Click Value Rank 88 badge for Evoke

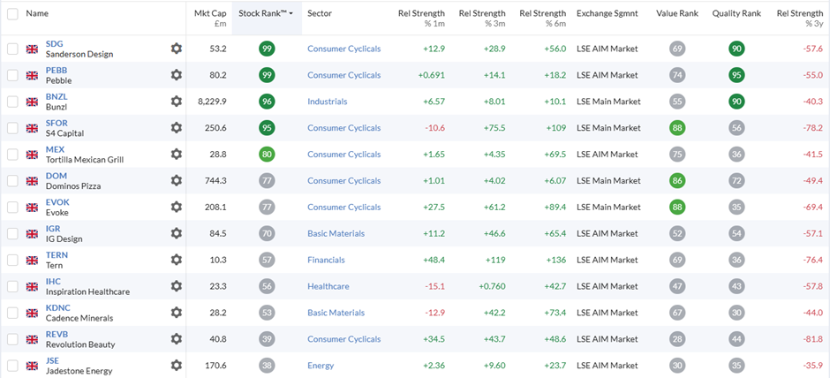(x=677, y=207)
